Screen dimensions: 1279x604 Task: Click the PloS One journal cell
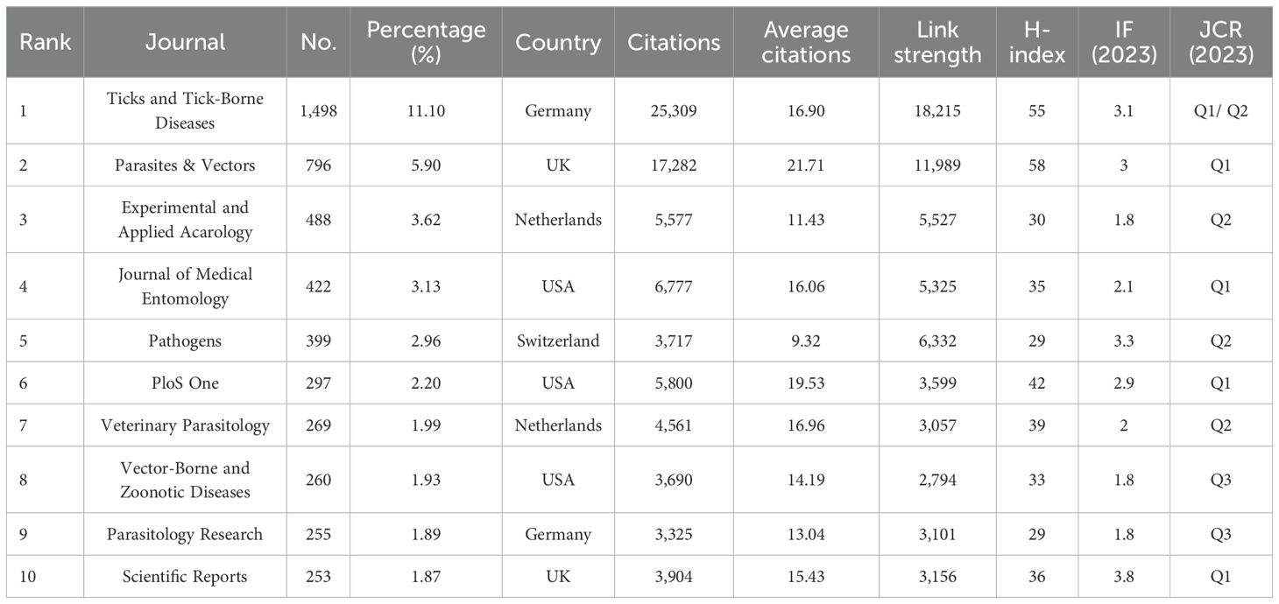coord(185,383)
